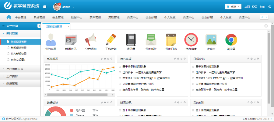Expand the 数据管理 section

point(20,84)
